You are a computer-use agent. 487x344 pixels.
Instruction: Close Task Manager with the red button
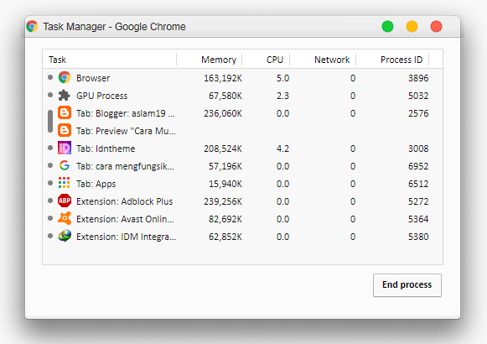[436, 26]
